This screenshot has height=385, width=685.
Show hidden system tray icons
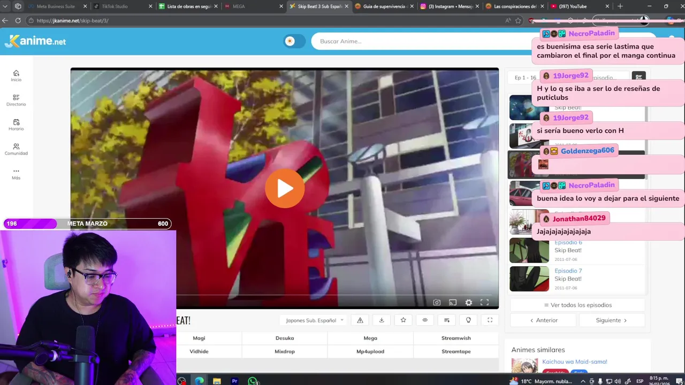(584, 381)
